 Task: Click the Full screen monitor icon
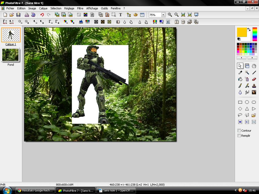pyautogui.click(x=196, y=15)
